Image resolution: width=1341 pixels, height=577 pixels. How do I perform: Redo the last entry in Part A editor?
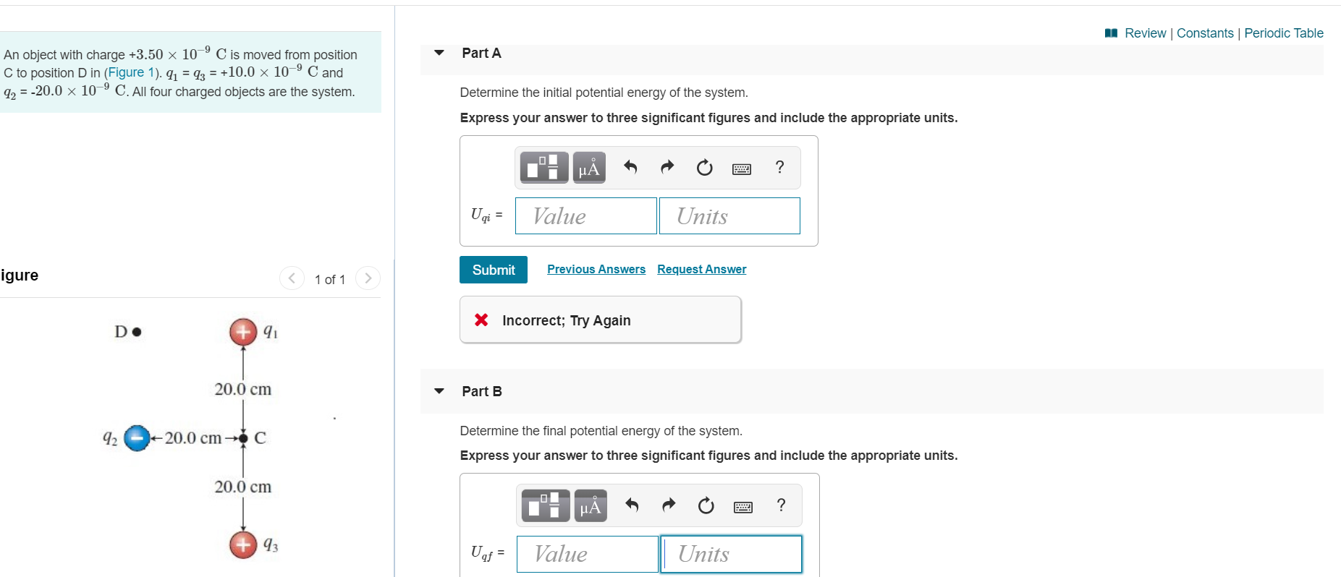point(667,167)
